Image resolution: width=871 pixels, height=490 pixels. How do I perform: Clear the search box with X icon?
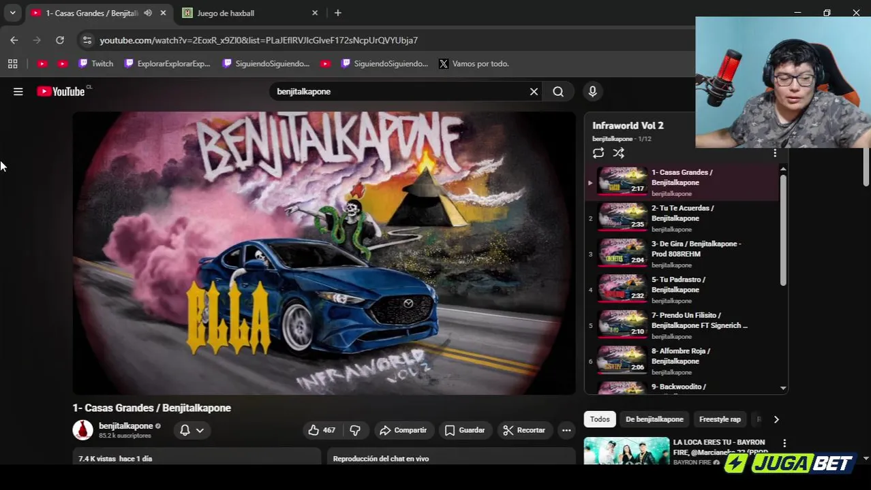pos(534,91)
